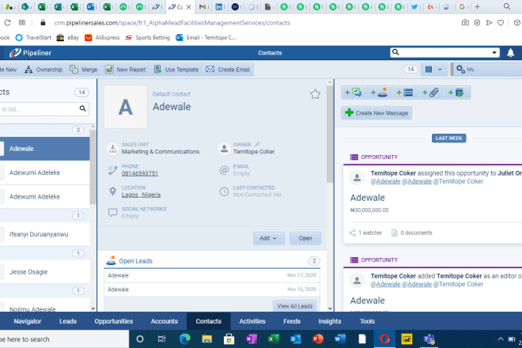This screenshot has width=522, height=348.
Task: Switch to the Leads tab
Action: 68,321
